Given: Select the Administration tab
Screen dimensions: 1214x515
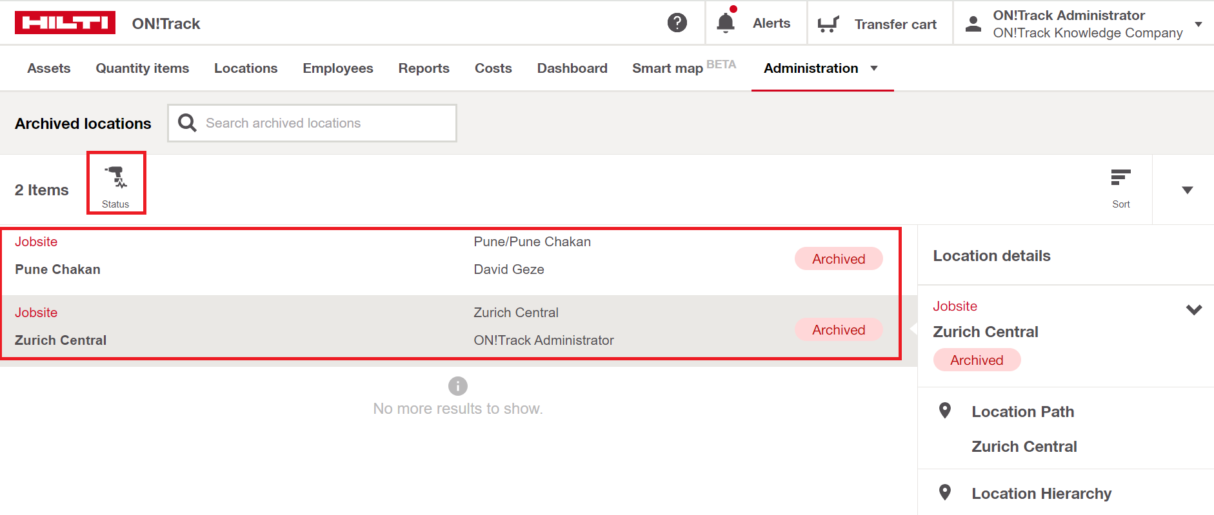Looking at the screenshot, I should click(811, 68).
